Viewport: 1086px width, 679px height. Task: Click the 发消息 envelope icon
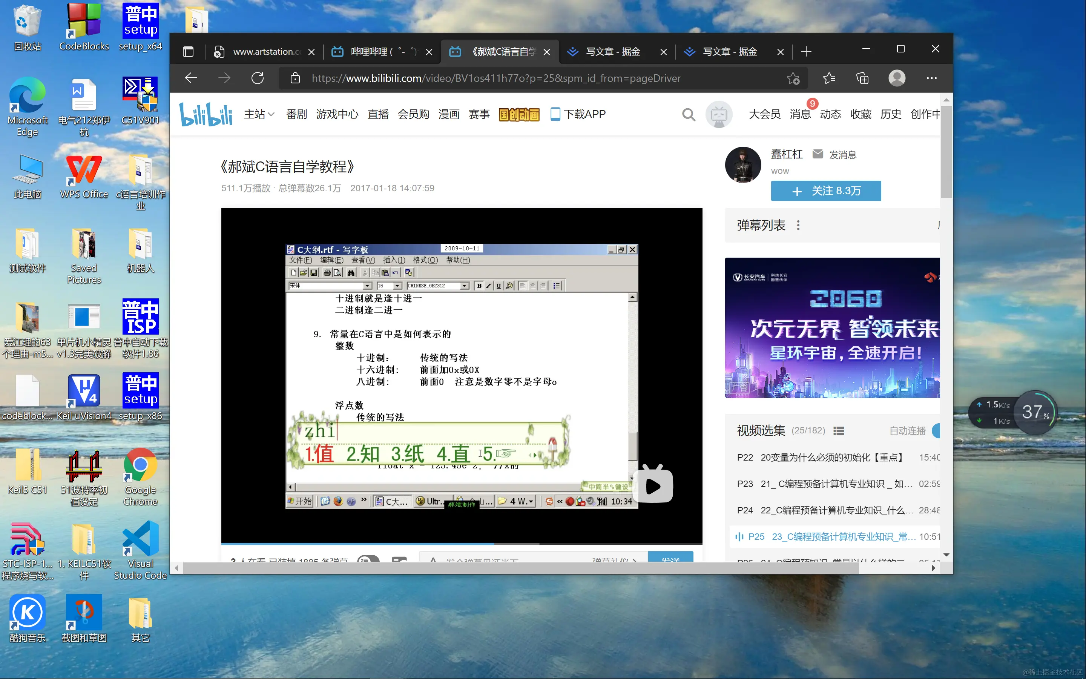pos(818,154)
